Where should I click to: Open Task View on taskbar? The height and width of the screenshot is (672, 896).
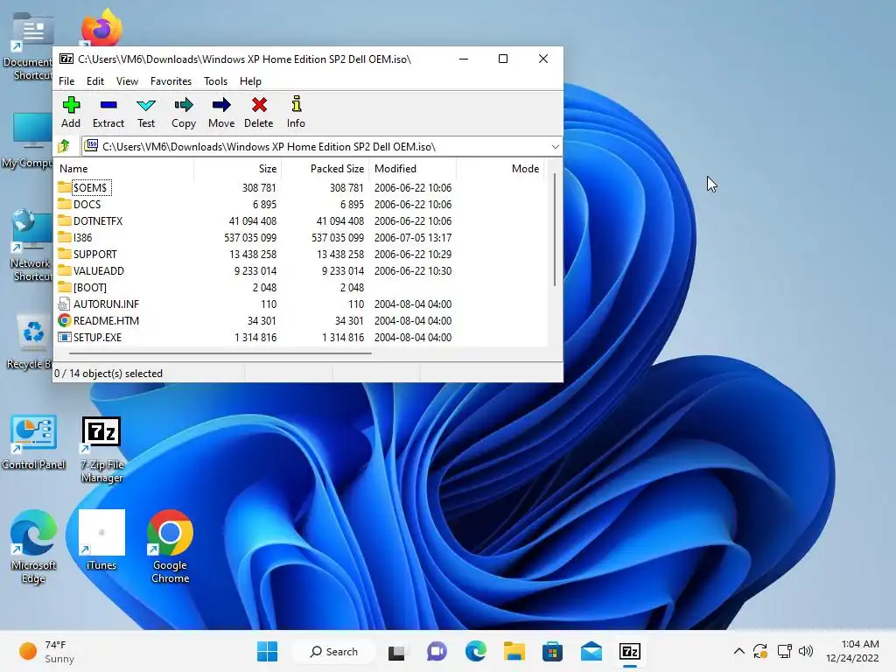(396, 651)
